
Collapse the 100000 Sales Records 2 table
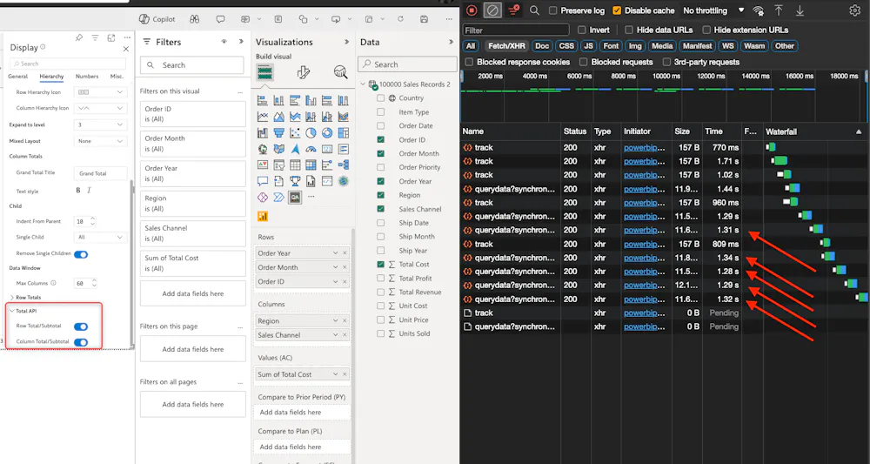364,84
